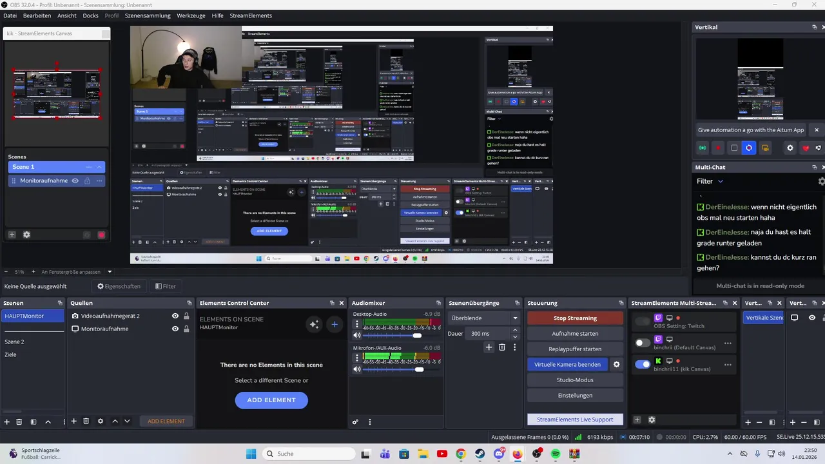Add a scene transition with the plus icon
The height and width of the screenshot is (464, 825).
[x=489, y=347]
